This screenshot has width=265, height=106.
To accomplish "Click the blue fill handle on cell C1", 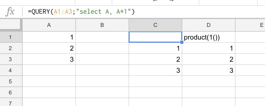I will click(182, 42).
